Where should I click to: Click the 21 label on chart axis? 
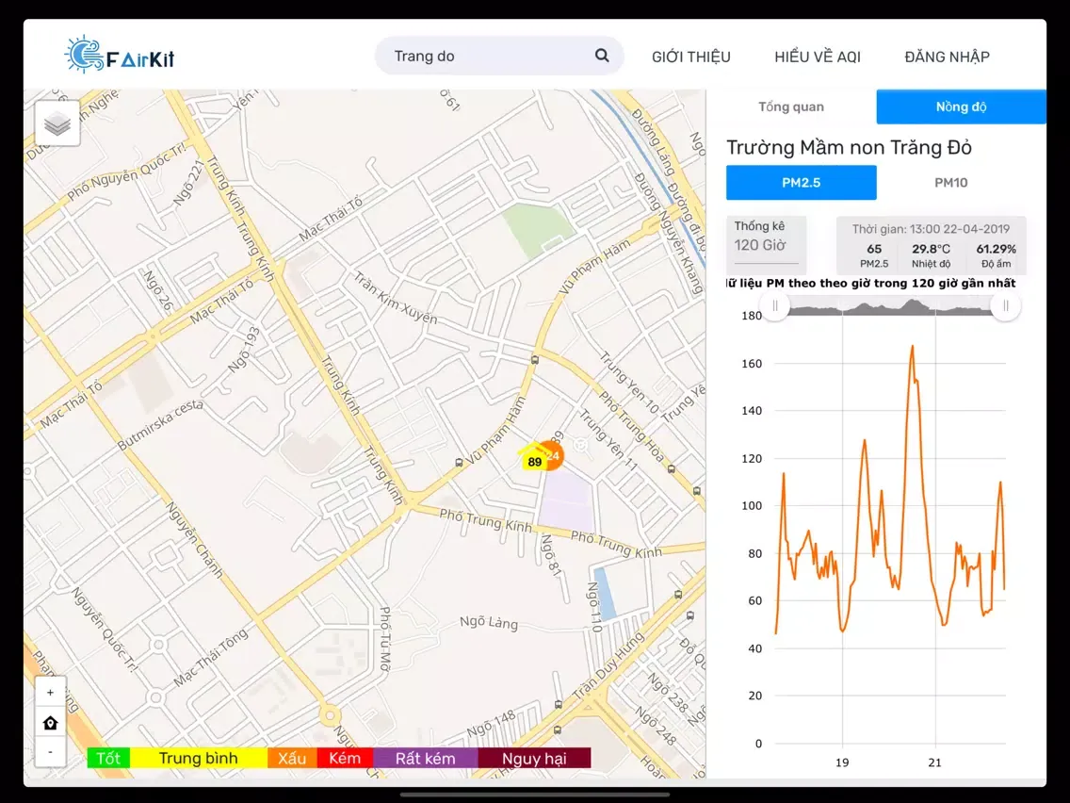coord(935,762)
